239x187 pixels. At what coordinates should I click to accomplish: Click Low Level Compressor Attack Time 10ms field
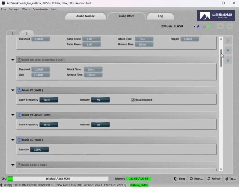coord(93,69)
